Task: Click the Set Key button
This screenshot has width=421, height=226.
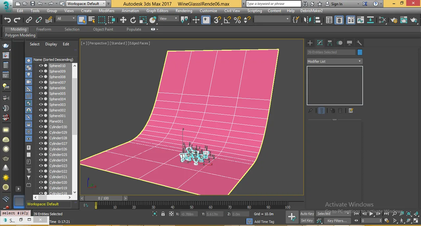Action: click(x=307, y=220)
